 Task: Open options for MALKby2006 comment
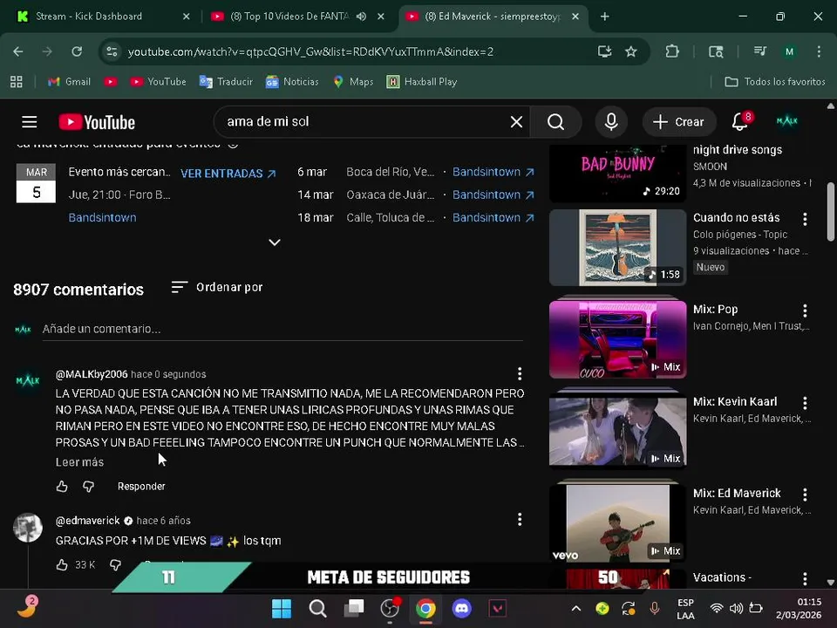[520, 374]
